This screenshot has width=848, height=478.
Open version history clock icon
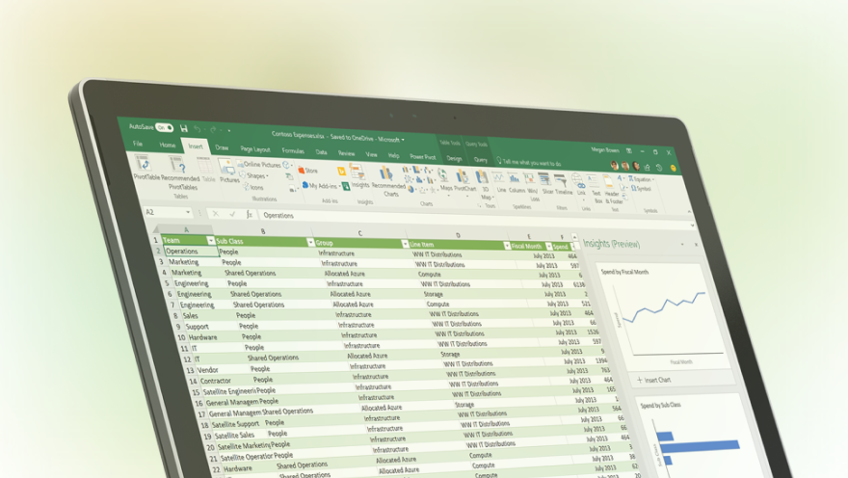click(659, 168)
